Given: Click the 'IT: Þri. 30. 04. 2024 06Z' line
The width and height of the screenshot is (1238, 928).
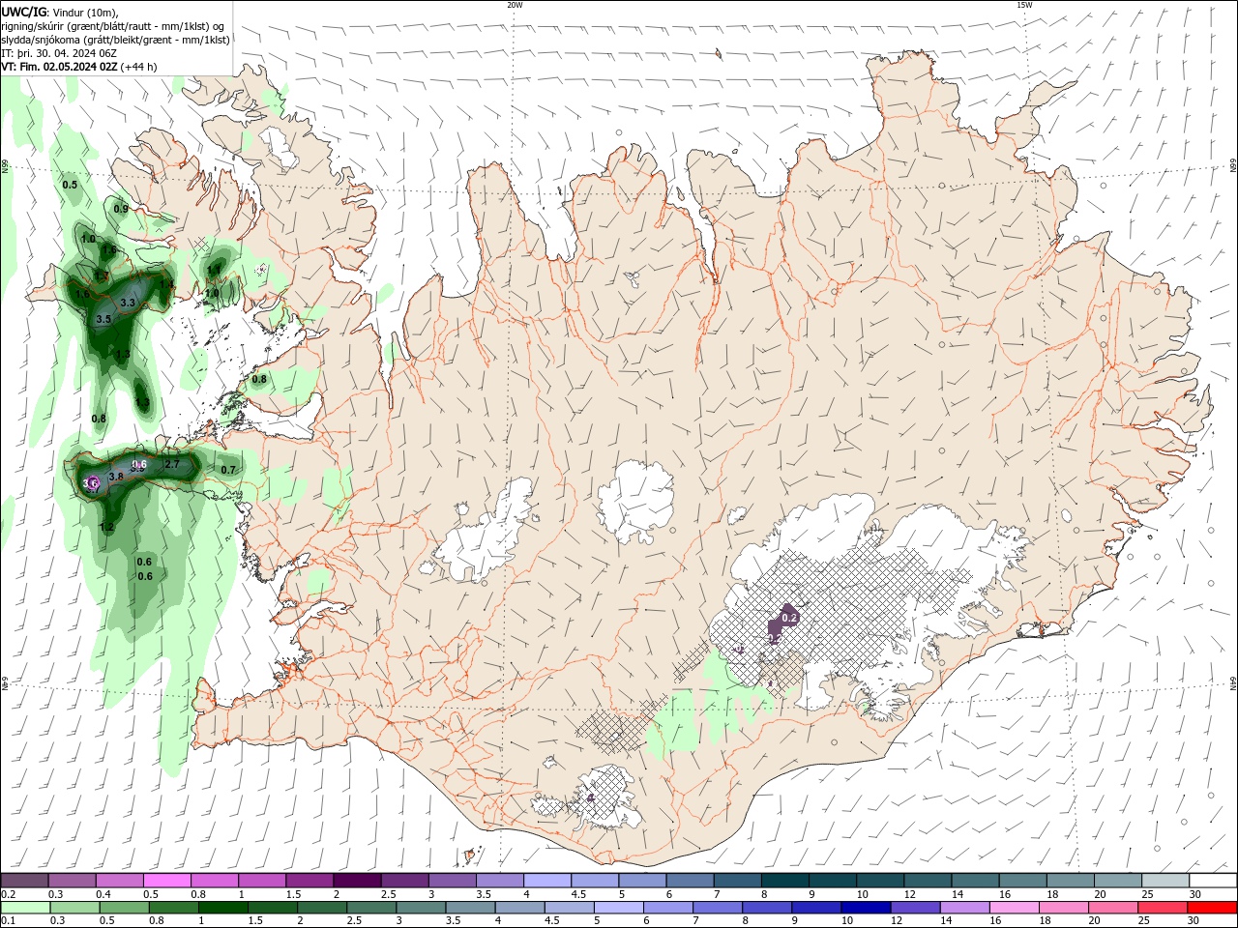Looking at the screenshot, I should [59, 53].
